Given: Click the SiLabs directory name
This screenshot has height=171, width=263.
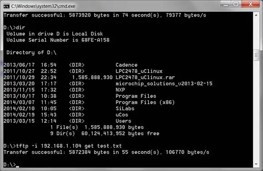Looking at the screenshot, I should [125, 108].
